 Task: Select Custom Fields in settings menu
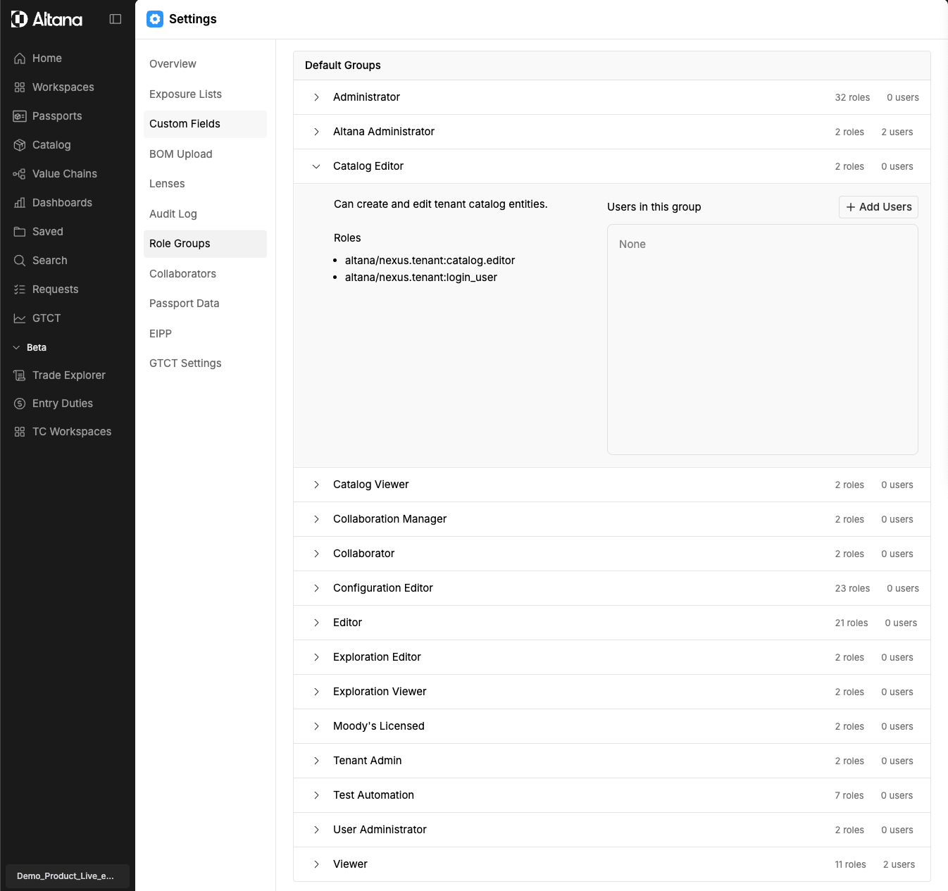pyautogui.click(x=205, y=124)
